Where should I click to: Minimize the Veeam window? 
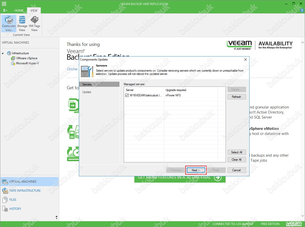pyautogui.click(x=286, y=4)
